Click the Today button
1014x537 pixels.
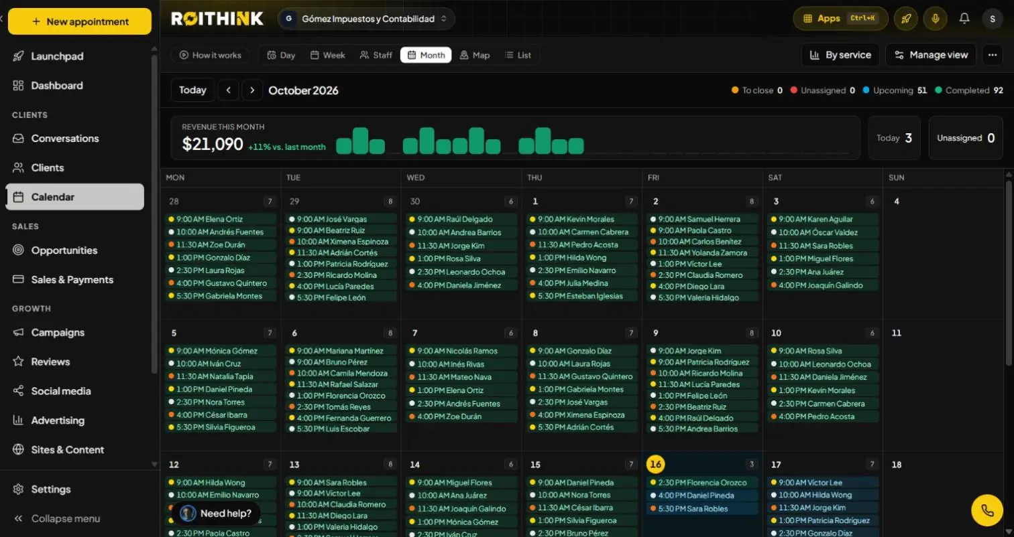point(193,90)
